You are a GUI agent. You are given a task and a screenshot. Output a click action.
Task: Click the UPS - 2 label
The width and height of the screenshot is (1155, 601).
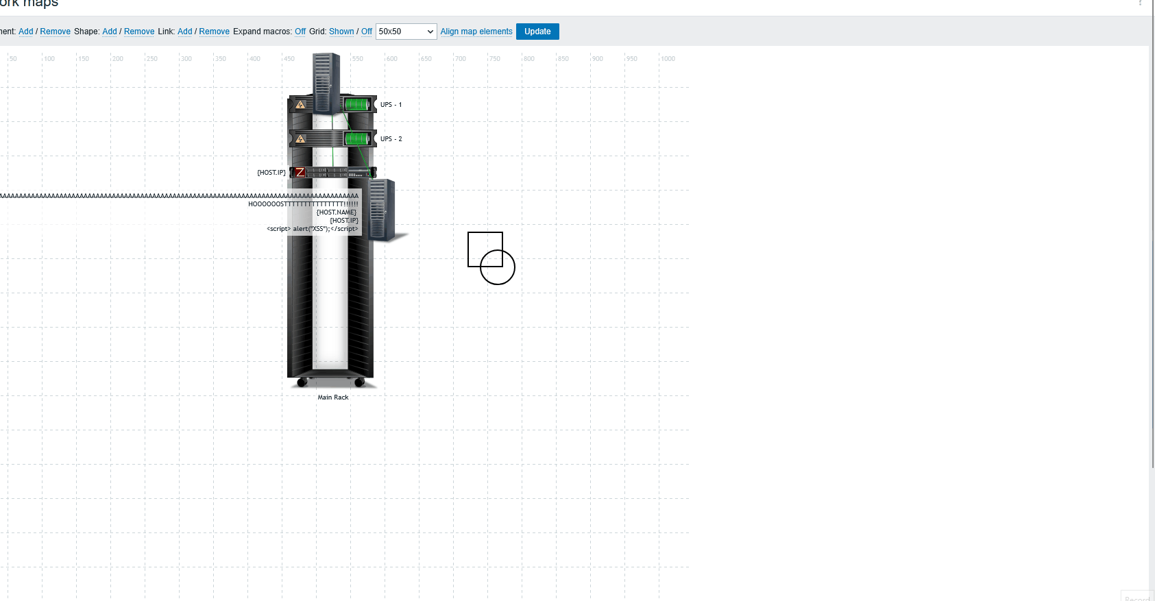(x=391, y=139)
